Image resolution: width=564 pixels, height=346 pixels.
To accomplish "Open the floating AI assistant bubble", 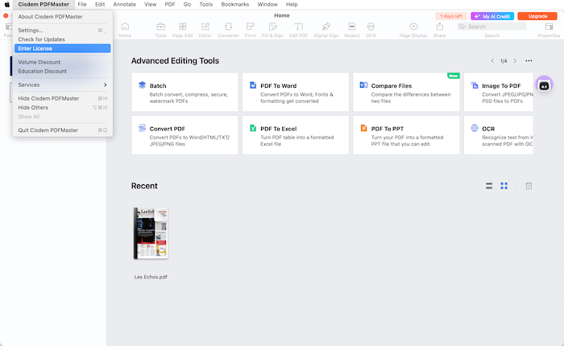I will [544, 84].
